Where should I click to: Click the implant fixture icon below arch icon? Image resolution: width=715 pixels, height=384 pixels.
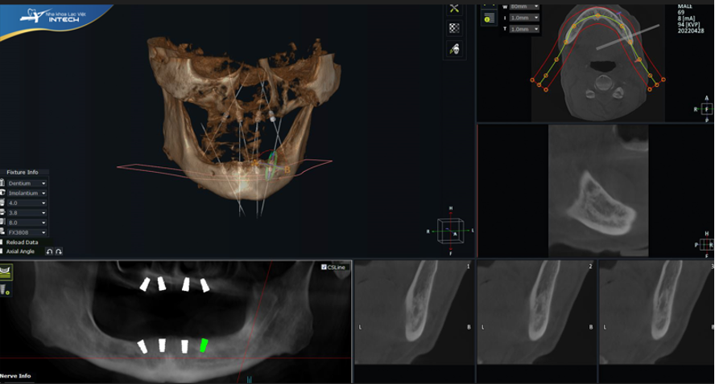5,289
